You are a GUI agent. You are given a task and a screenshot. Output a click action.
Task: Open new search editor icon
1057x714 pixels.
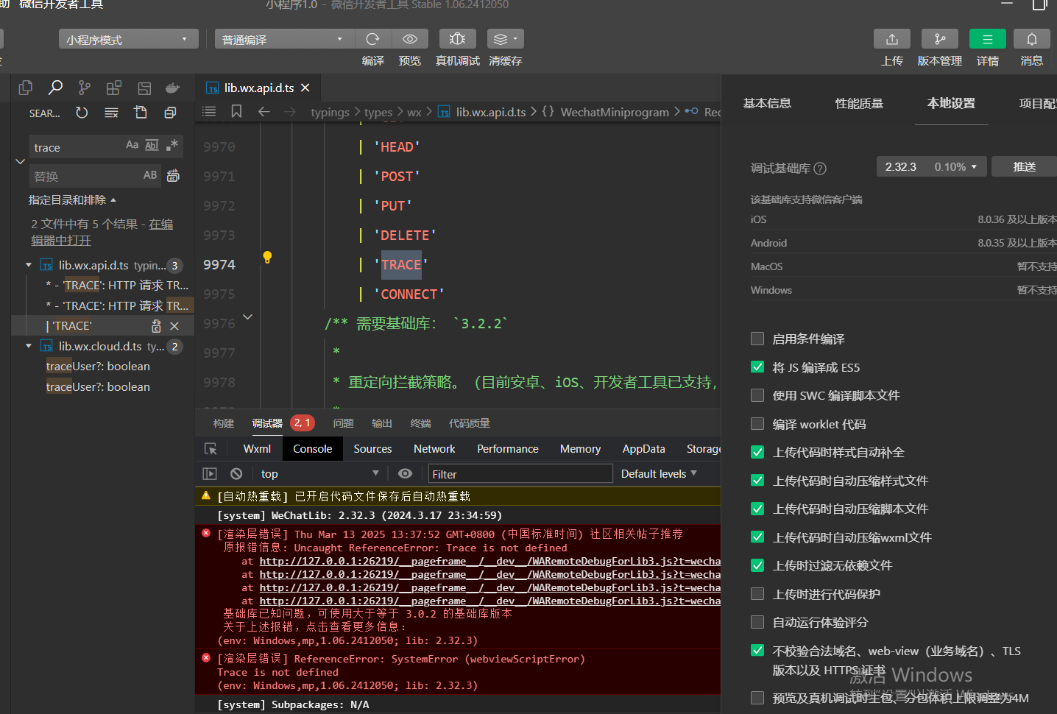141,113
